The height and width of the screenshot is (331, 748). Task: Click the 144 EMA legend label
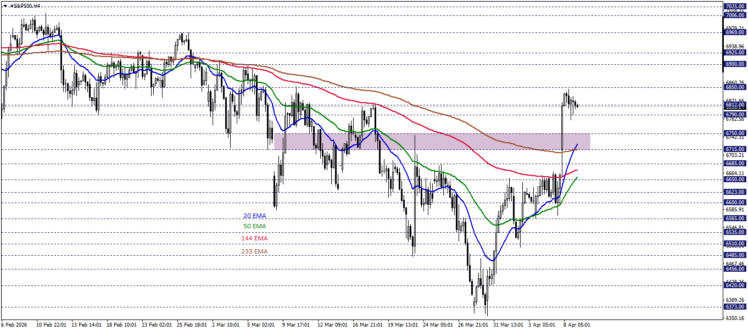[x=254, y=239]
